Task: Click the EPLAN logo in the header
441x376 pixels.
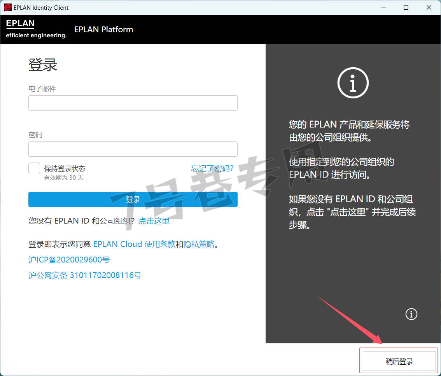Action: 36,29
